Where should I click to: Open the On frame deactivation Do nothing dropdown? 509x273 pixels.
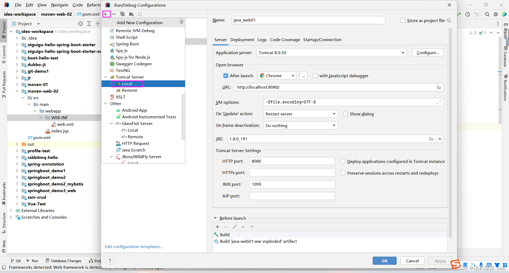[301, 125]
